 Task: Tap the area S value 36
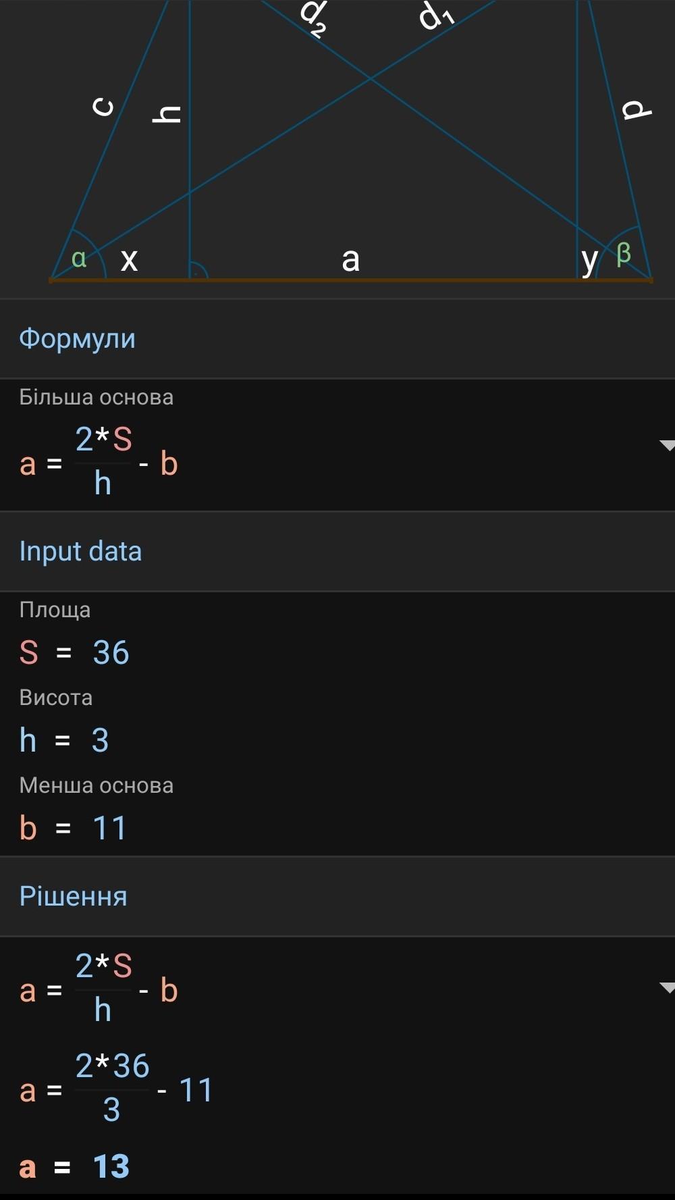coord(111,653)
